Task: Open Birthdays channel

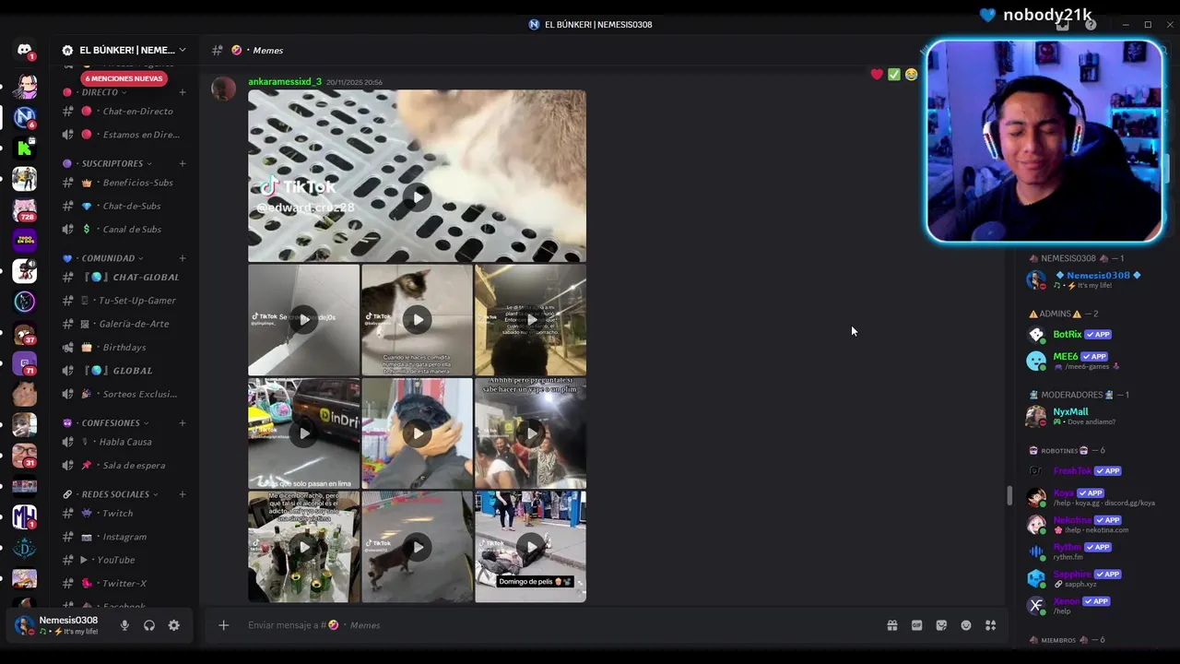Action: (x=124, y=348)
